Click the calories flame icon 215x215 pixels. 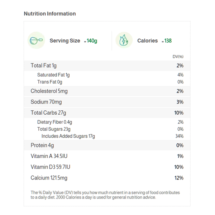tap(124, 40)
